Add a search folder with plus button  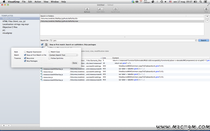click(207, 16)
